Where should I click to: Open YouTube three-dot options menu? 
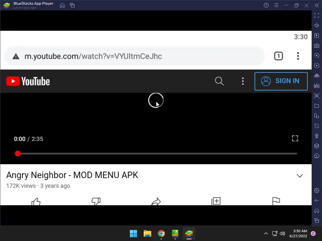[243, 81]
